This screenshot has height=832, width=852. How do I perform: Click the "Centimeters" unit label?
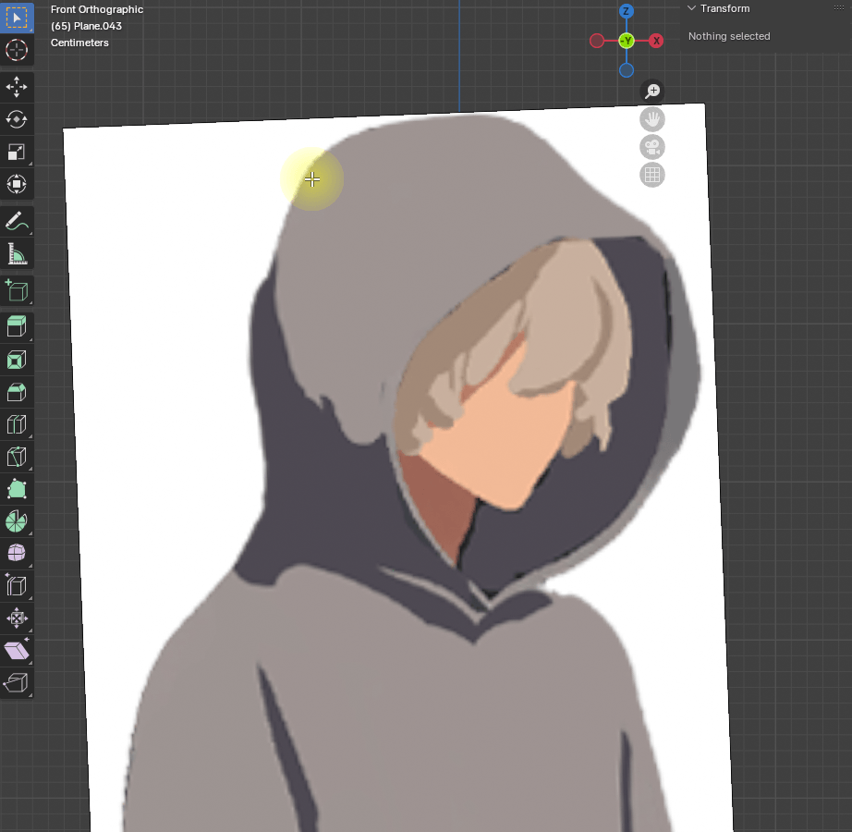pyautogui.click(x=79, y=43)
